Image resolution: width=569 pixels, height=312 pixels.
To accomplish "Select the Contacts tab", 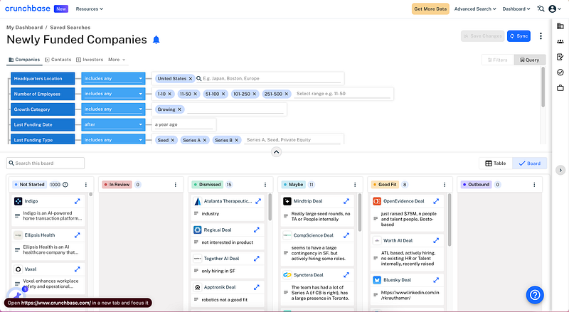I will point(58,60).
